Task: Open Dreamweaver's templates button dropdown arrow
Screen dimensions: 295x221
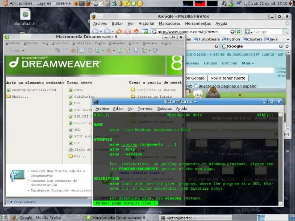Action: 150,50
